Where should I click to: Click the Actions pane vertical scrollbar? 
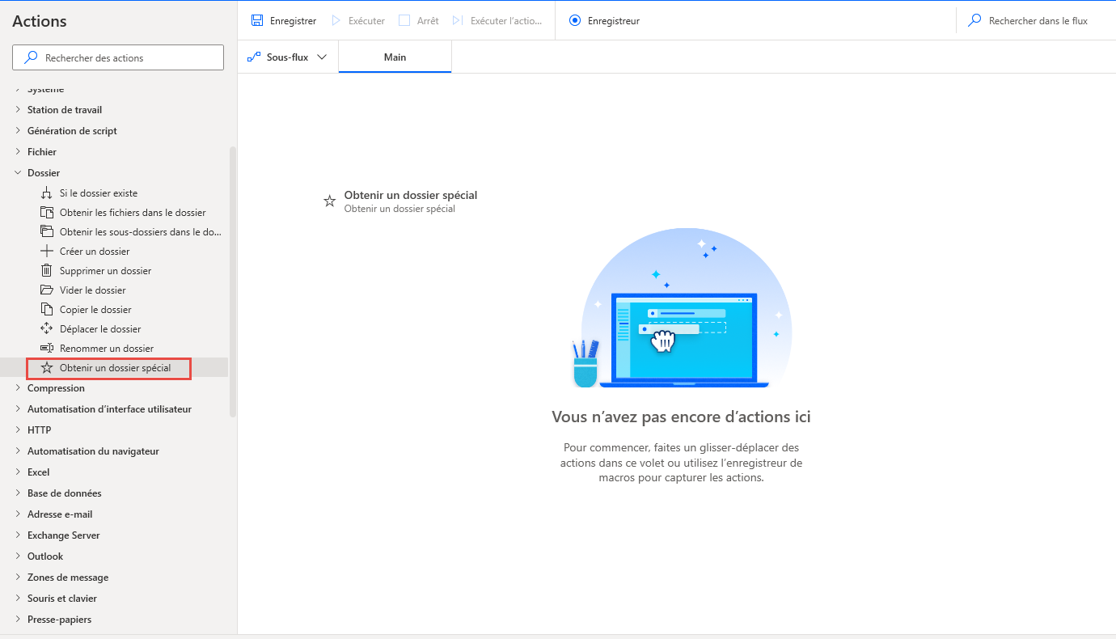233,281
